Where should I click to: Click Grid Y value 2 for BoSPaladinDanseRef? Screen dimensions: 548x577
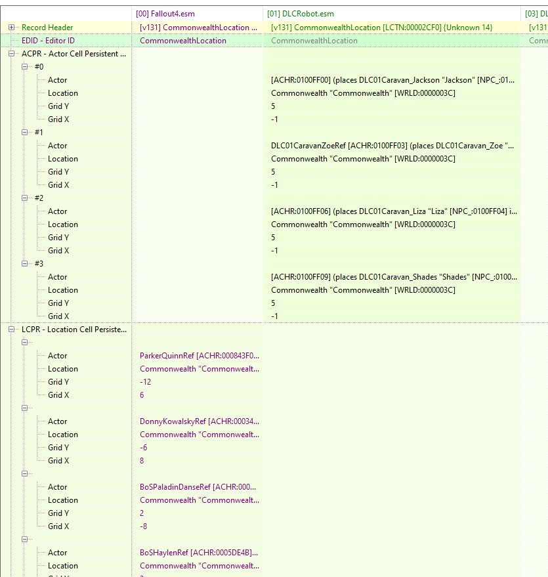pyautogui.click(x=142, y=513)
